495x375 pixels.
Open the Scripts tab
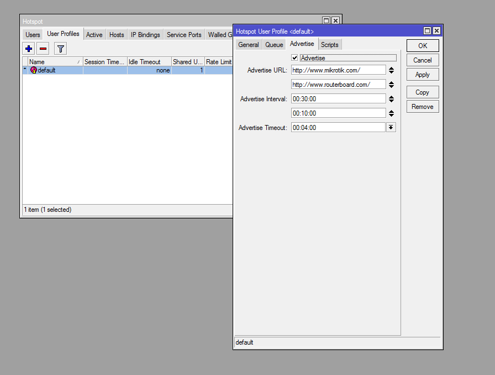pyautogui.click(x=330, y=45)
